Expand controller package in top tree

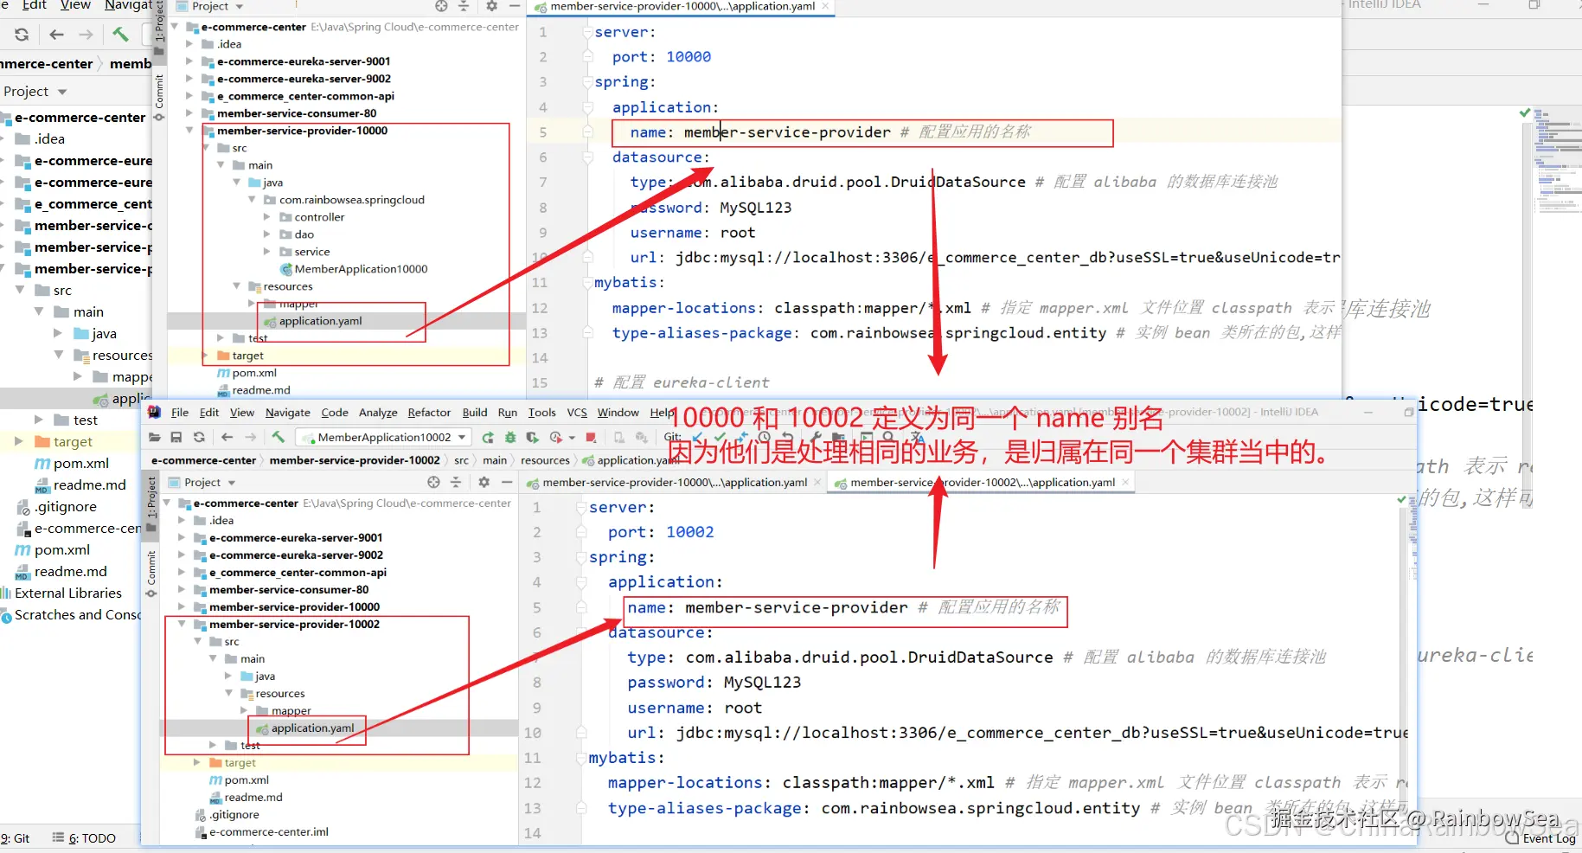(x=267, y=217)
